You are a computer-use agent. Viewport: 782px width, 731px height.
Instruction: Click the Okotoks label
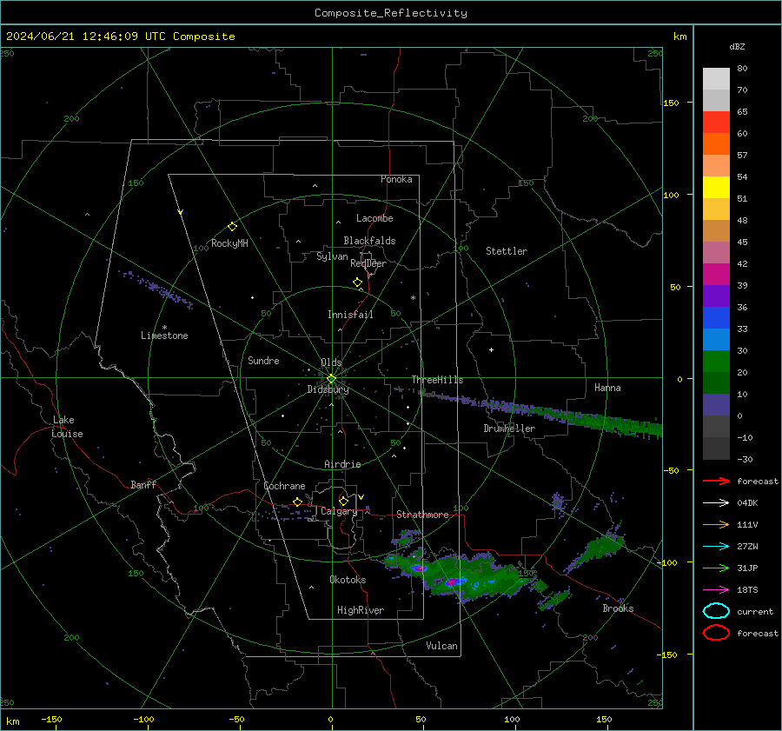pyautogui.click(x=348, y=580)
